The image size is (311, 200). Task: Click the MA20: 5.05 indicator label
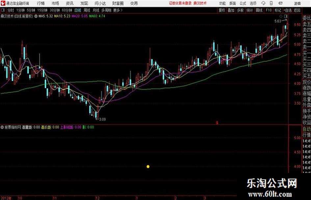tap(80, 16)
